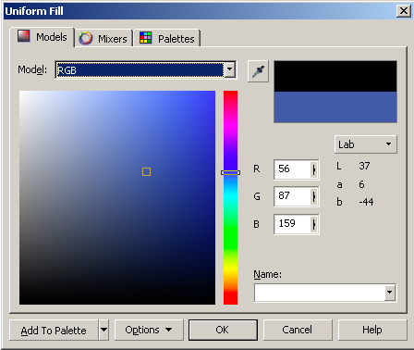Click the Palettes grid icon
The height and width of the screenshot is (350, 414).
pos(145,38)
